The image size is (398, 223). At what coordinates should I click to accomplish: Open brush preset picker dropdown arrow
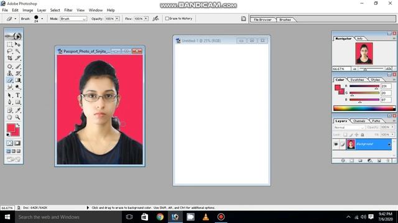[42, 19]
